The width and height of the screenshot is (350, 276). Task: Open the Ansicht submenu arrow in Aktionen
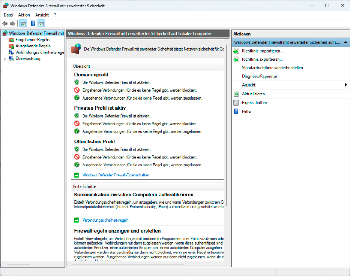(346, 85)
